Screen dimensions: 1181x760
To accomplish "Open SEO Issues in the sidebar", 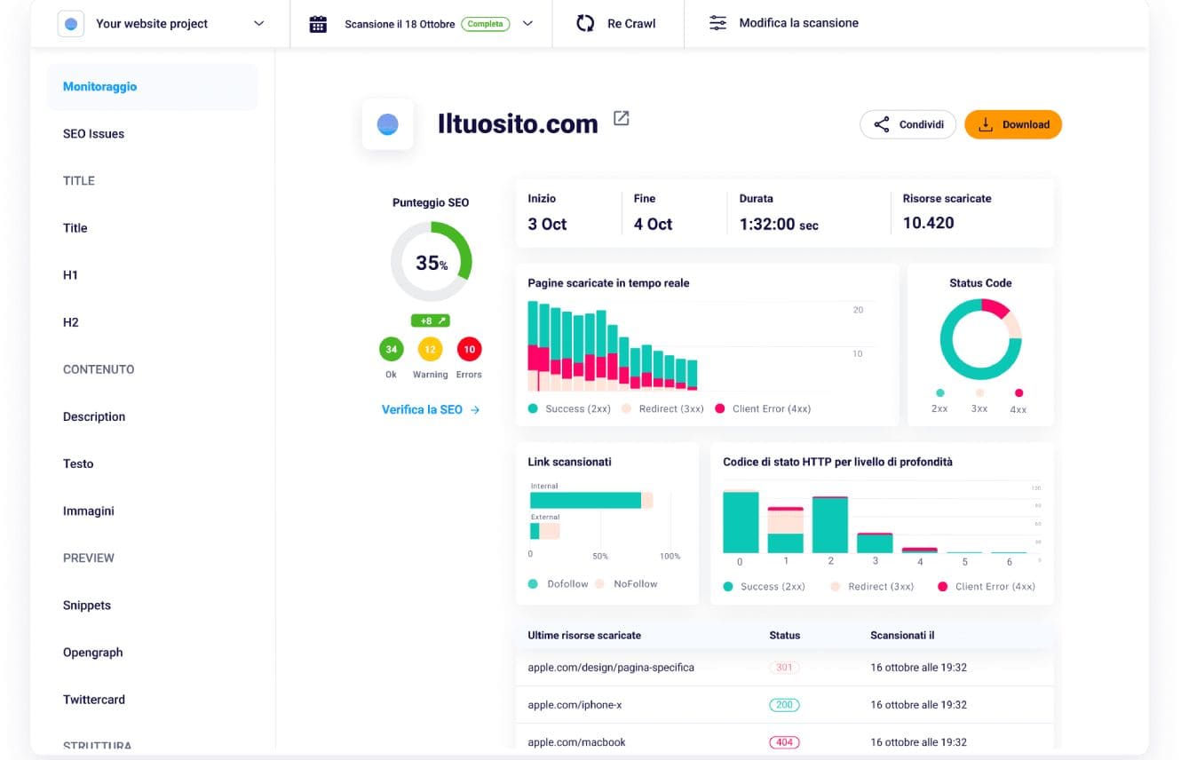I will pyautogui.click(x=93, y=134).
